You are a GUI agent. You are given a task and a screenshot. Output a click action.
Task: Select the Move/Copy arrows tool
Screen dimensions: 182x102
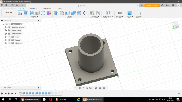[x=85, y=13]
